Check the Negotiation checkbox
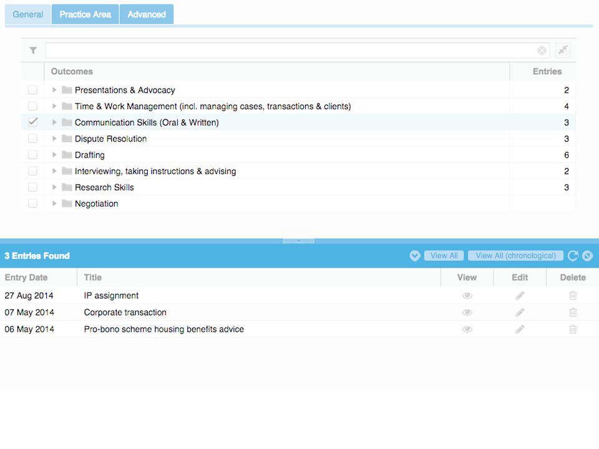Screen dimensions: 599x449 pos(33,203)
